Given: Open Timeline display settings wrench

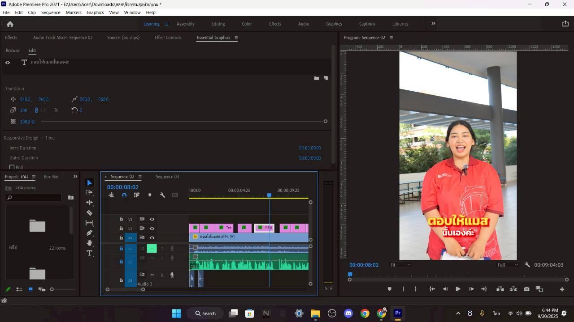Looking at the screenshot, I should coord(162,195).
